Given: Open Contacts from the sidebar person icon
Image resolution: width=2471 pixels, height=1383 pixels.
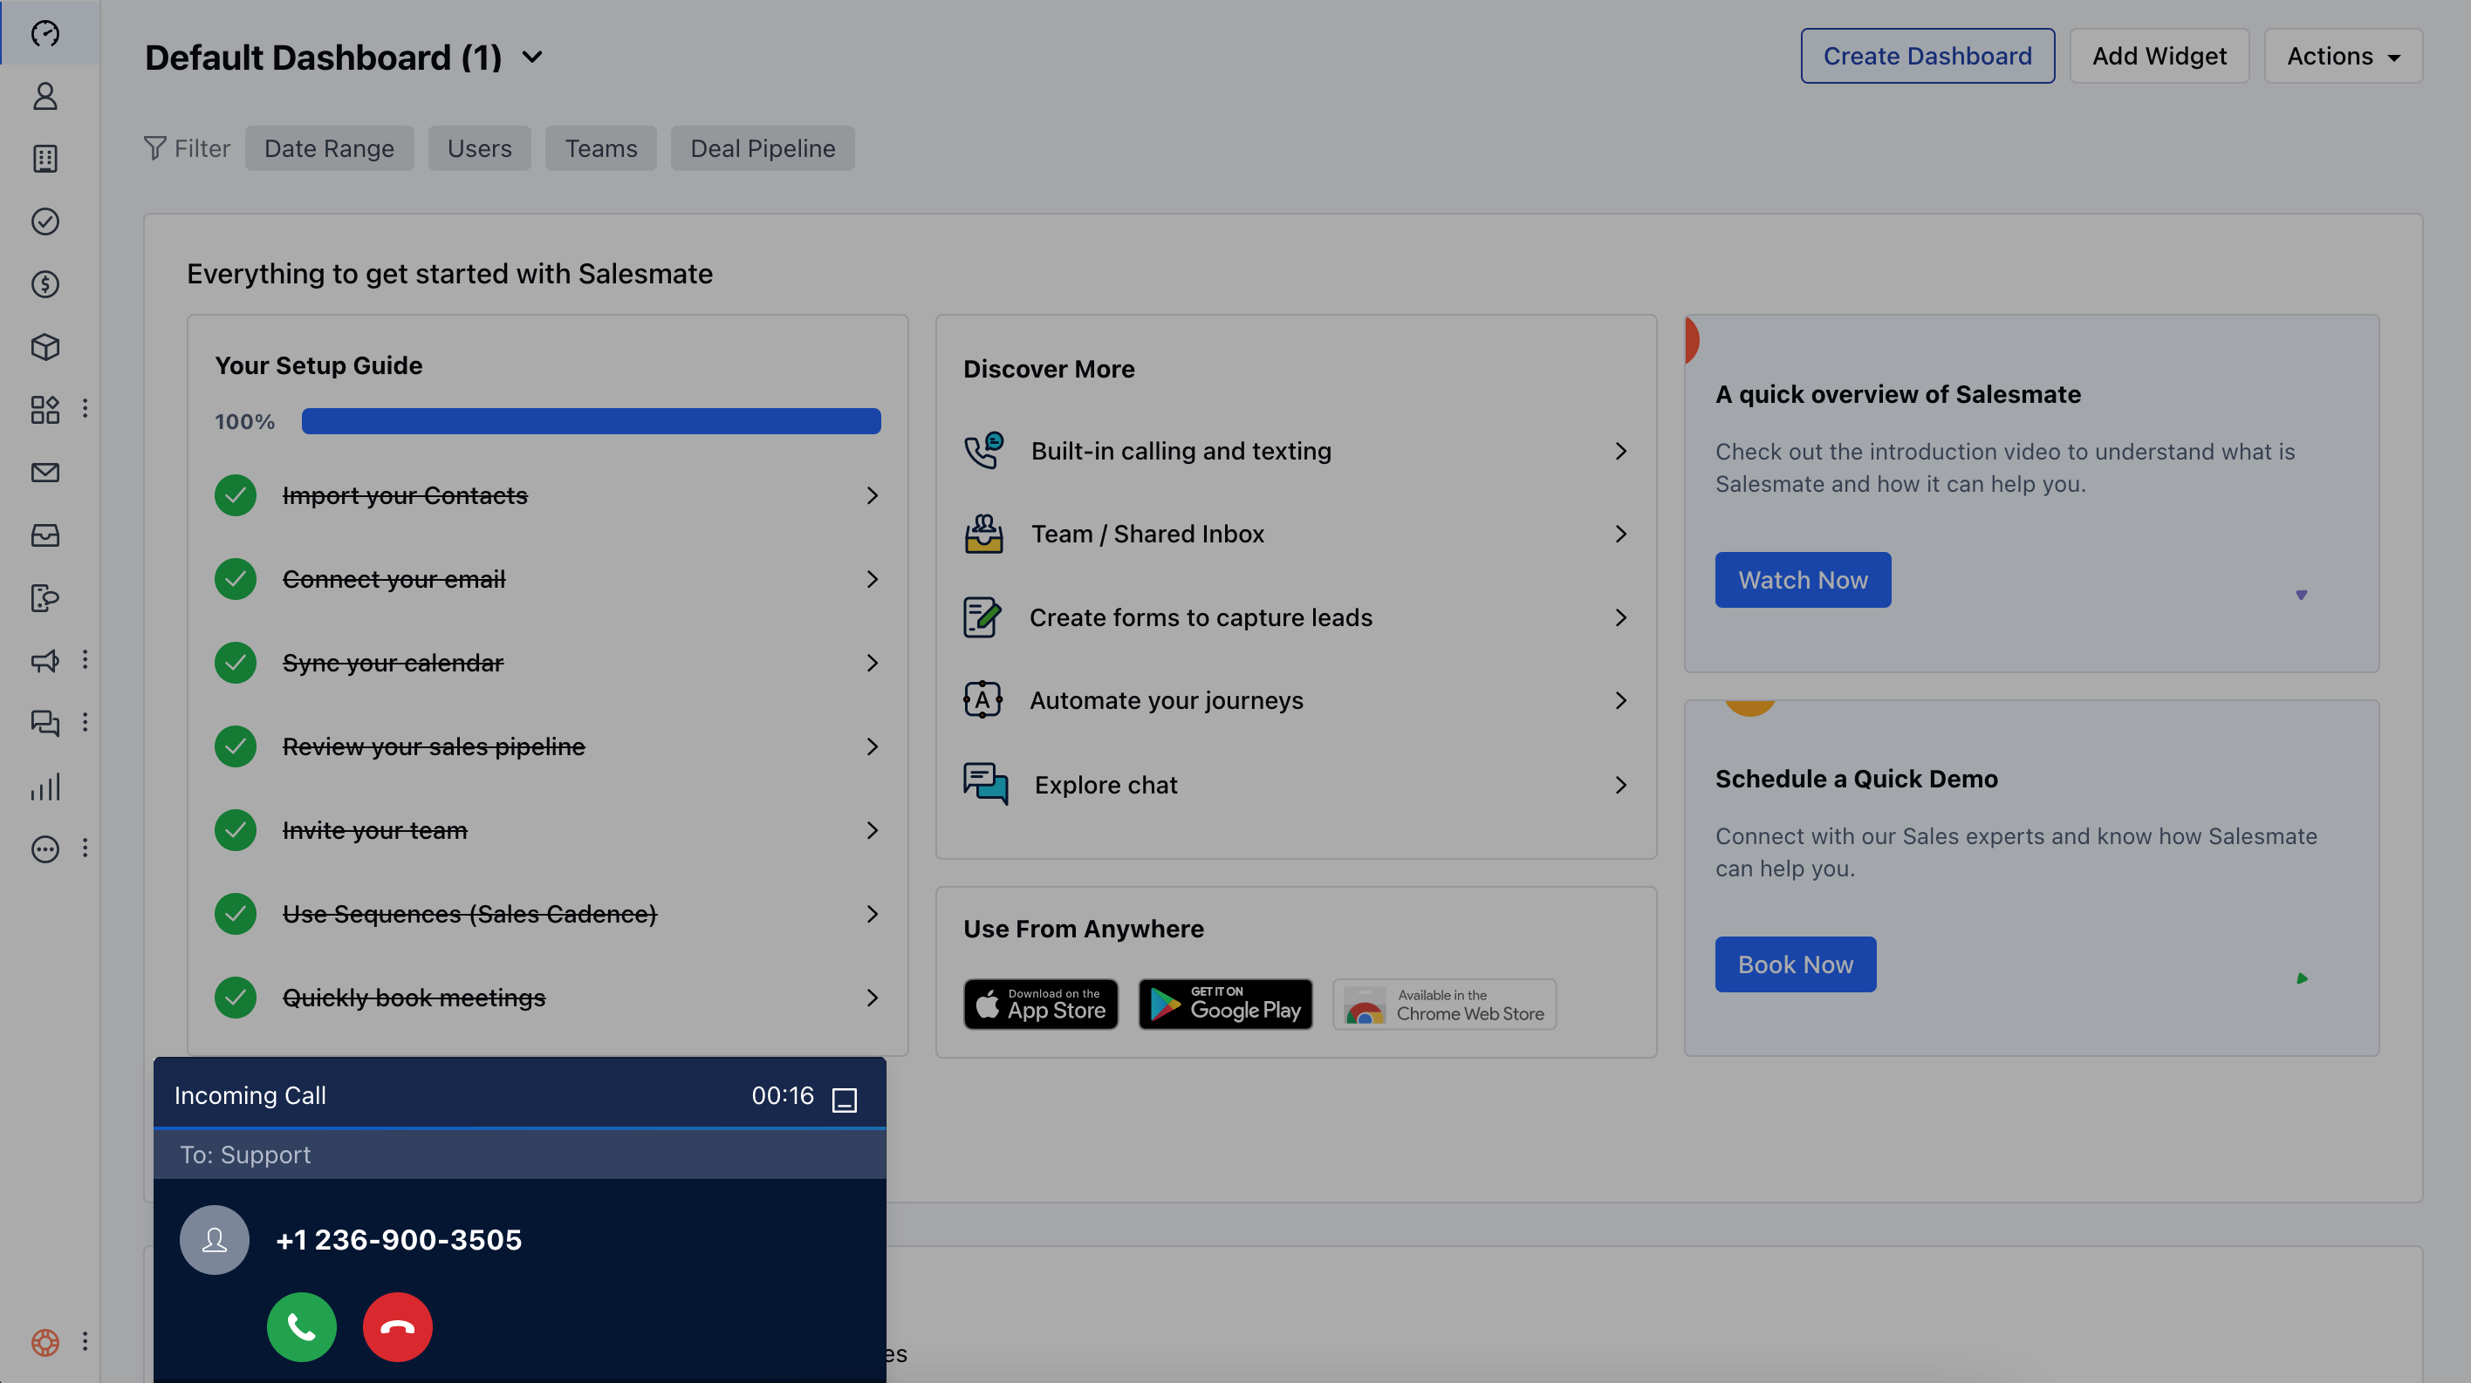Looking at the screenshot, I should [x=45, y=96].
